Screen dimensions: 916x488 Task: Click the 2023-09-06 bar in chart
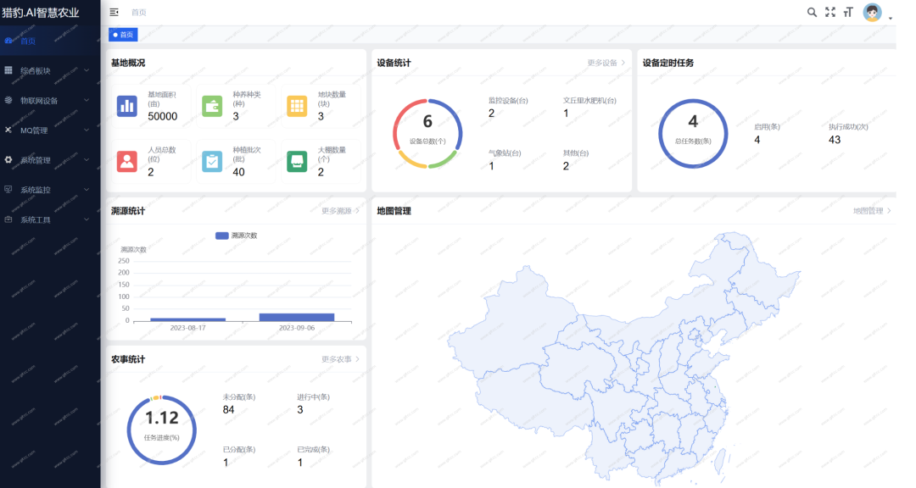click(297, 318)
